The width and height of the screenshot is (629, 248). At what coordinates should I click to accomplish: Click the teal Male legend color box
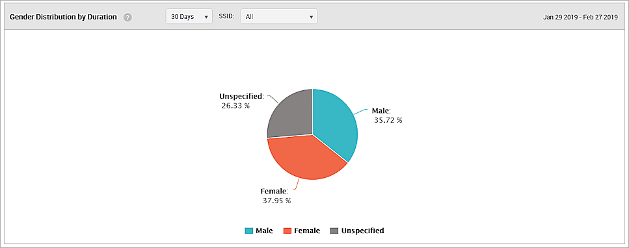pyautogui.click(x=248, y=230)
